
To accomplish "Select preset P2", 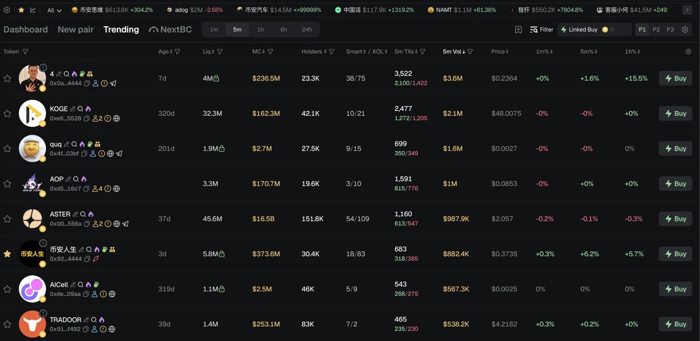I will coord(656,29).
